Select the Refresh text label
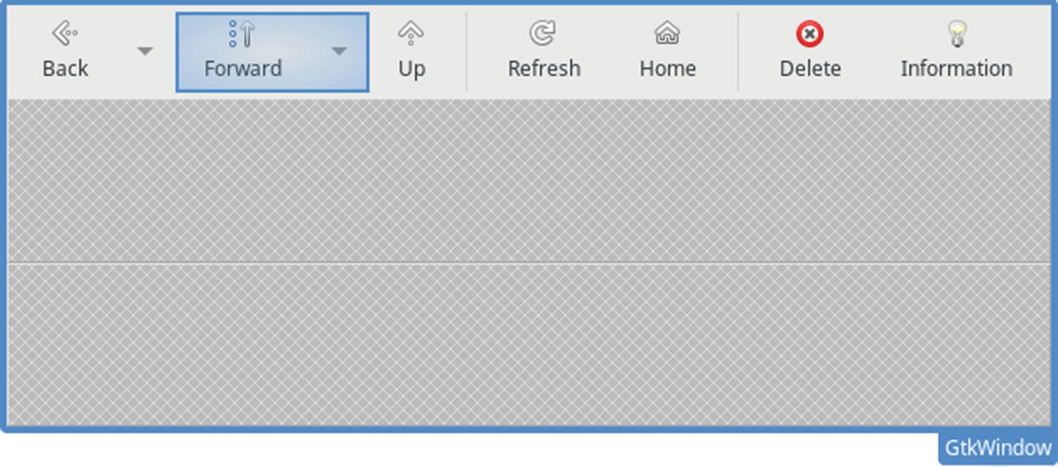This screenshot has width=1058, height=467. [x=544, y=68]
